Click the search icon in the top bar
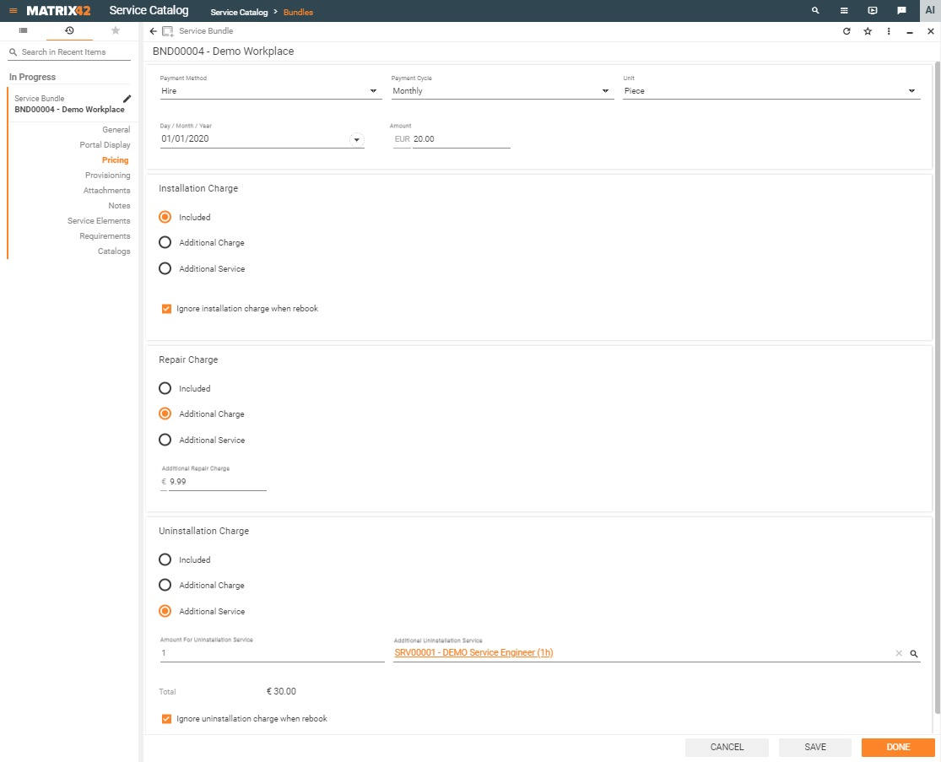Viewport: 941px width, 762px height. coord(815,11)
